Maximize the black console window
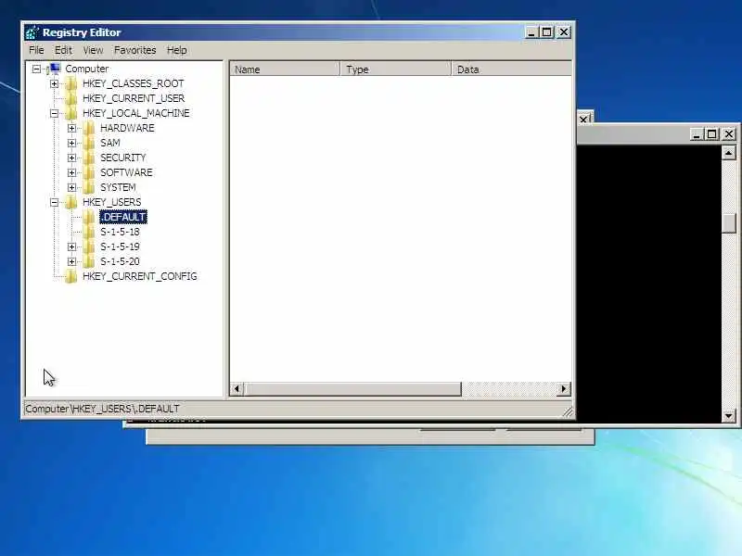Viewport: 742px width, 556px height. click(711, 134)
